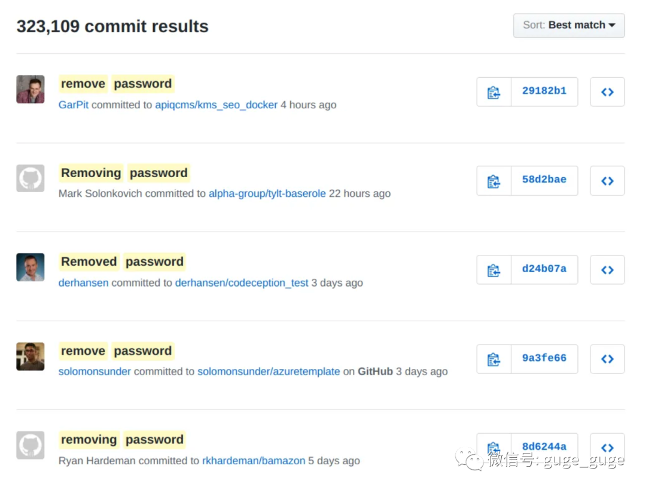Browse repository at commit 29182b1

tap(607, 92)
